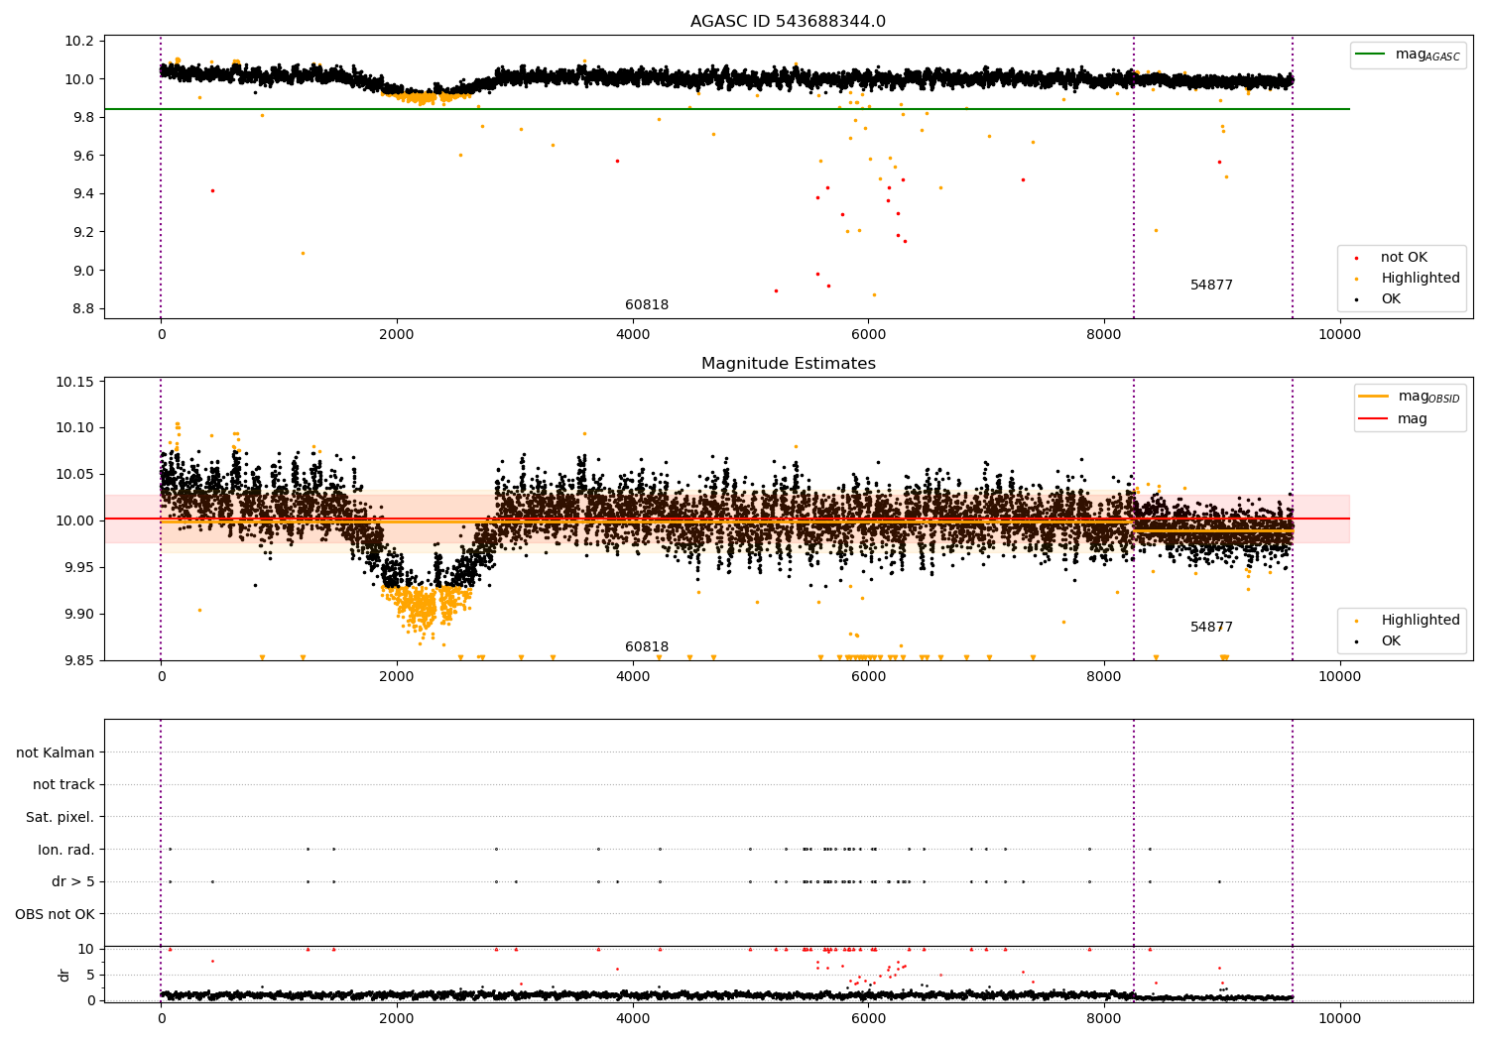Click the 8000 x-tick under the Magnitude Estimates plot

pyautogui.click(x=1104, y=676)
